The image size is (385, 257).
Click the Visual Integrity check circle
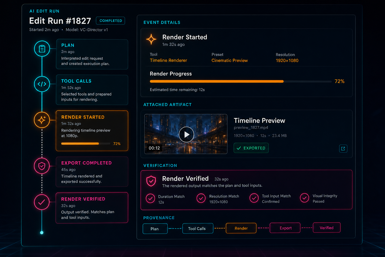click(x=305, y=198)
